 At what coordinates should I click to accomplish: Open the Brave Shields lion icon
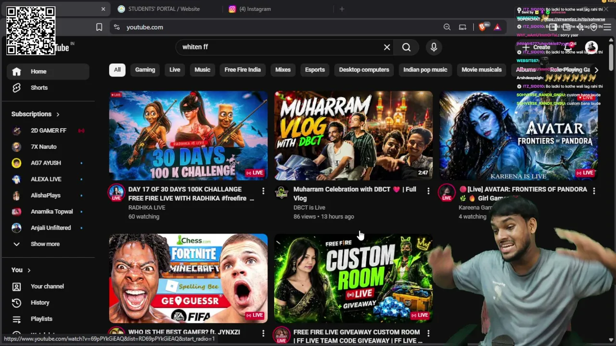pyautogui.click(x=482, y=27)
